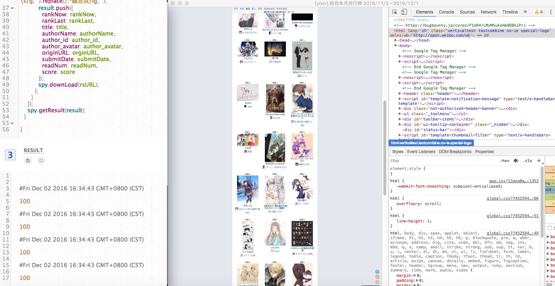Click the spy.getResult(result) code line
This screenshot has width=555, height=286.
tap(57, 110)
